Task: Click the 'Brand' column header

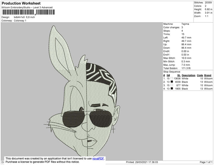Action: (208, 75)
